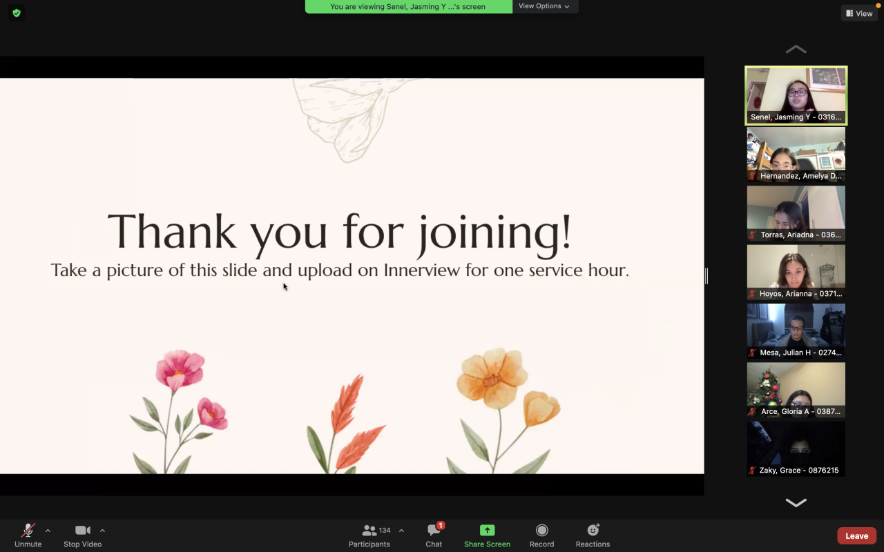Image resolution: width=884 pixels, height=552 pixels.
Task: Select Arce, Gloria A video thumbnail
Action: pos(796,390)
